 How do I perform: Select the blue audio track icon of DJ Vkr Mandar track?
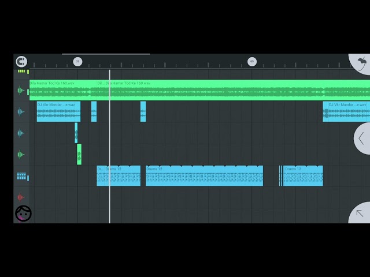pyautogui.click(x=21, y=111)
